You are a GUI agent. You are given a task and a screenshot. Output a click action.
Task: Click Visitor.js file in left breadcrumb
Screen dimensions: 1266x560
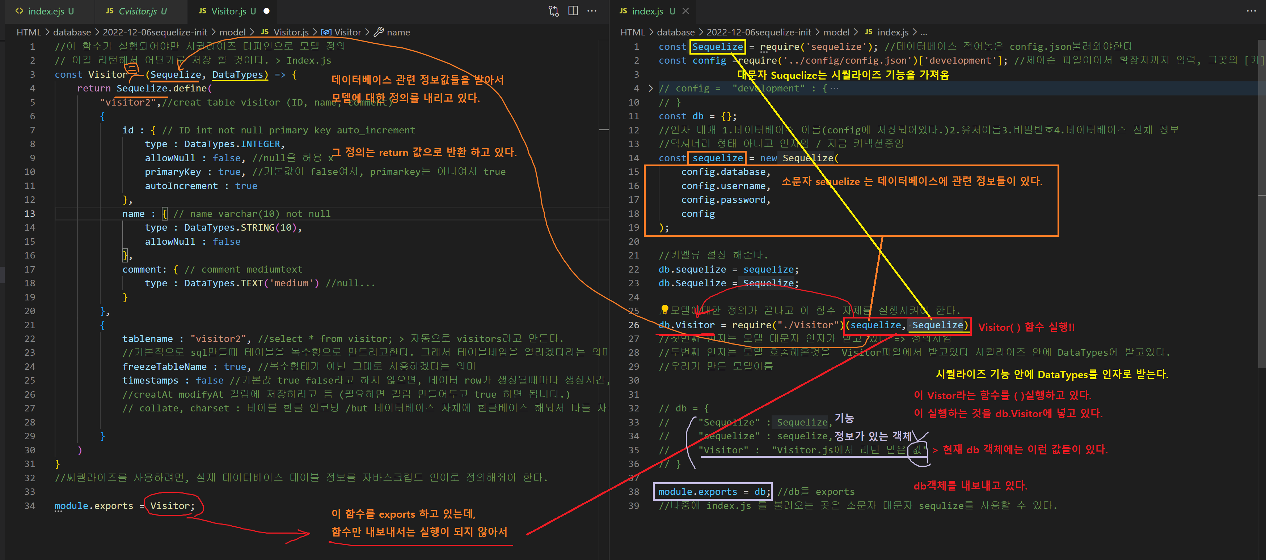(x=291, y=33)
